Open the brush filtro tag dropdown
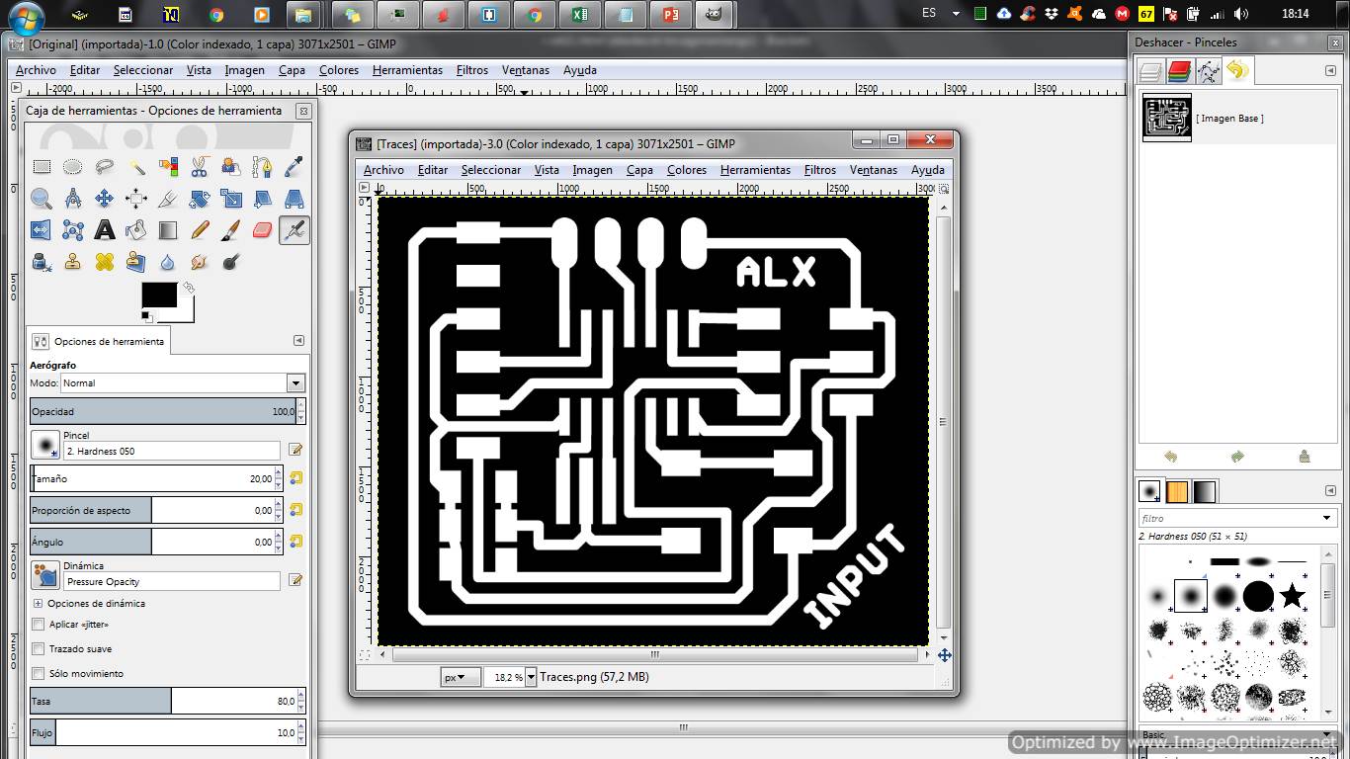This screenshot has height=759, width=1350. click(x=1327, y=518)
